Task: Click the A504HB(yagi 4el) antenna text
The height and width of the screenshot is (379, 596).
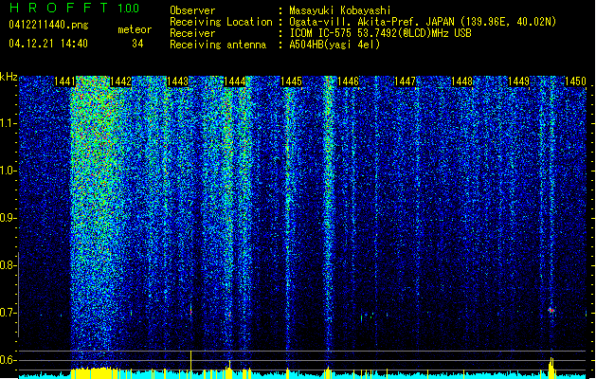Action: click(334, 45)
